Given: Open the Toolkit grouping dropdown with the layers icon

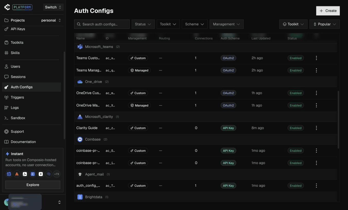Looking at the screenshot, I should click(x=293, y=24).
